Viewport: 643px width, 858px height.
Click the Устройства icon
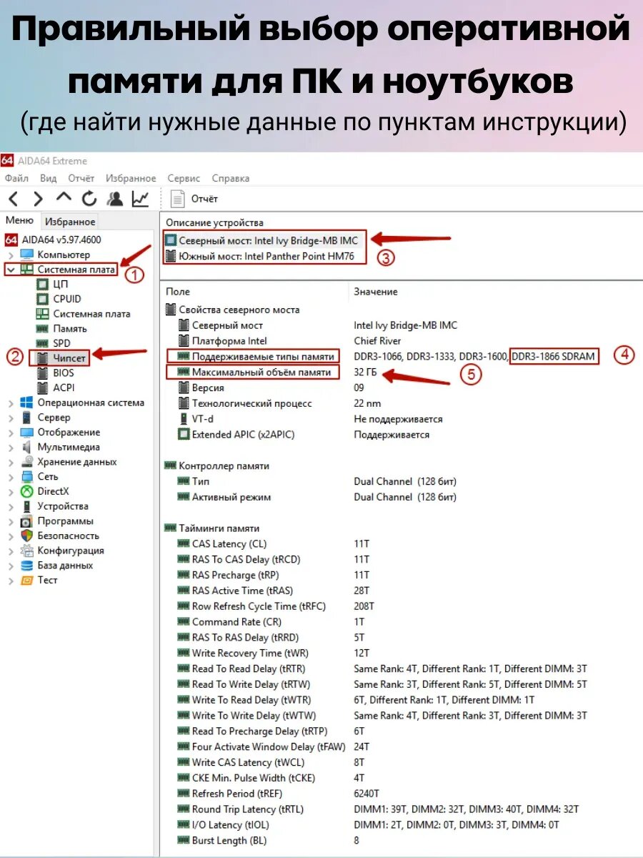[26, 506]
